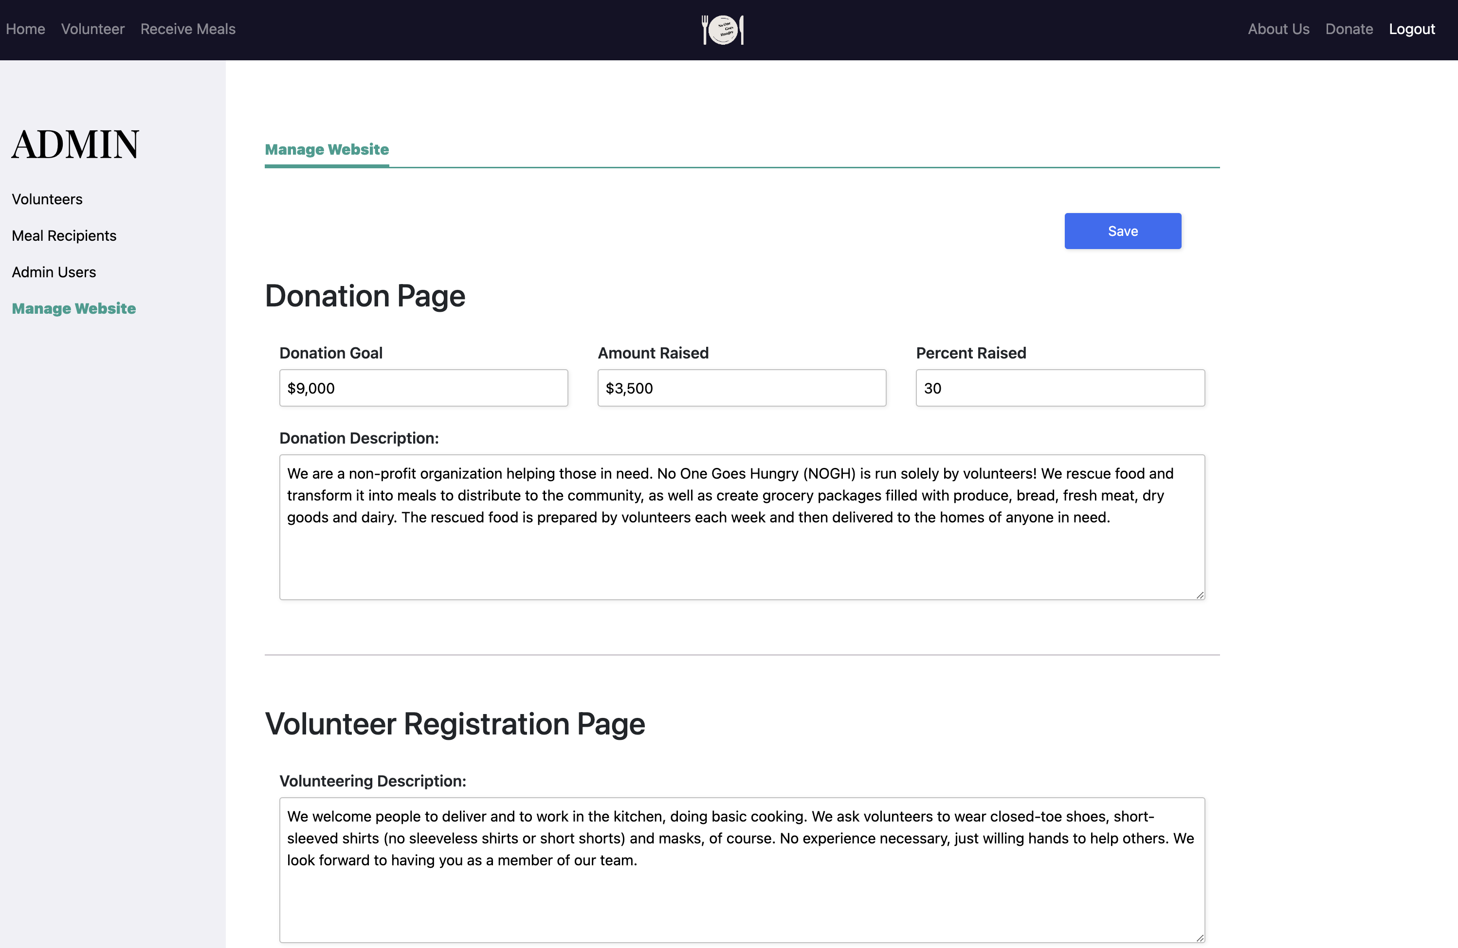Click the Volunteering Description resize handle
Image resolution: width=1458 pixels, height=948 pixels.
(1200, 938)
